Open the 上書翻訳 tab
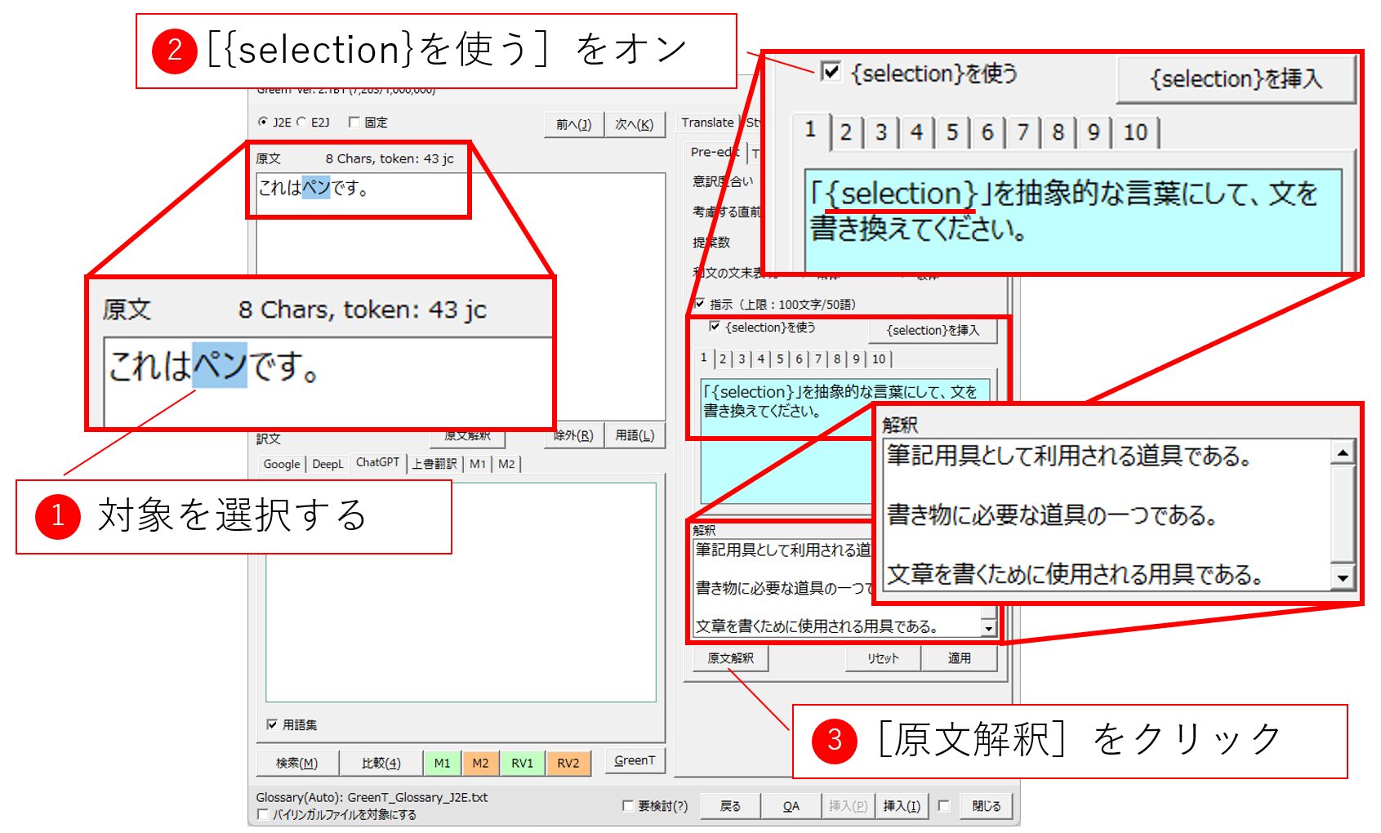 coord(434,464)
